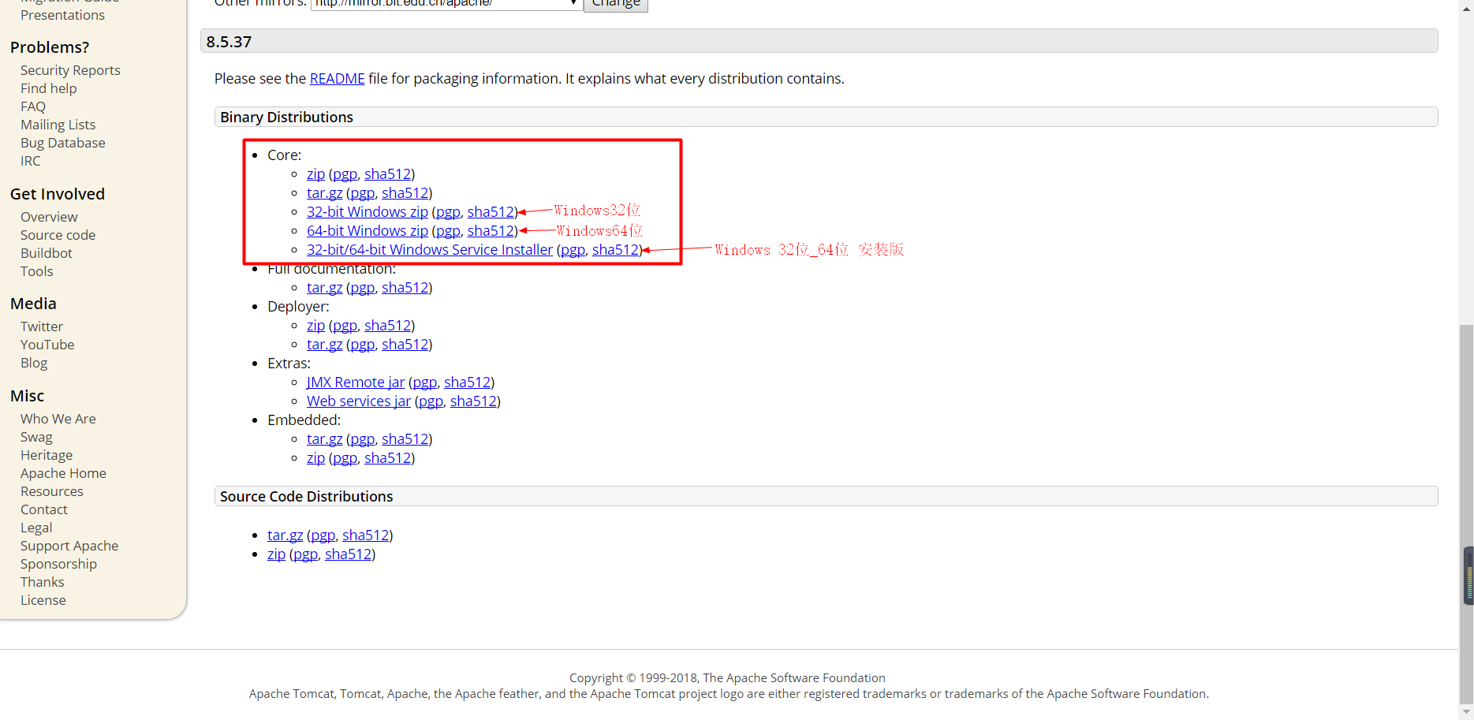Download Full documentation tar.gz
Viewport: 1474px width, 720px height.
(324, 288)
